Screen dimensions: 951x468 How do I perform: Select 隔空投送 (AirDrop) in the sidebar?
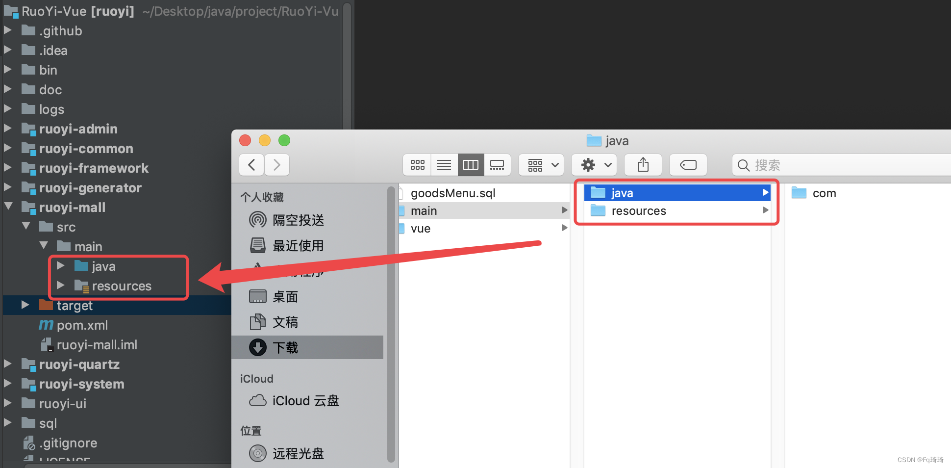(299, 220)
